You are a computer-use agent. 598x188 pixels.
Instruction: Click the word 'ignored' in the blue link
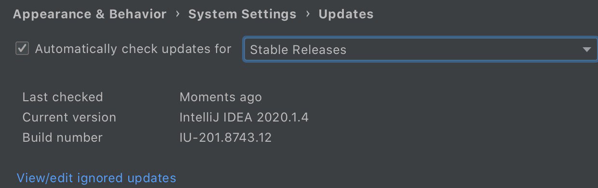99,178
